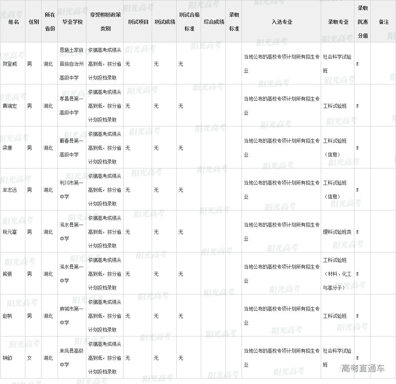Screen dimensions: 396x384
Task: Select the name cell 黄端宏
Action: (10, 106)
